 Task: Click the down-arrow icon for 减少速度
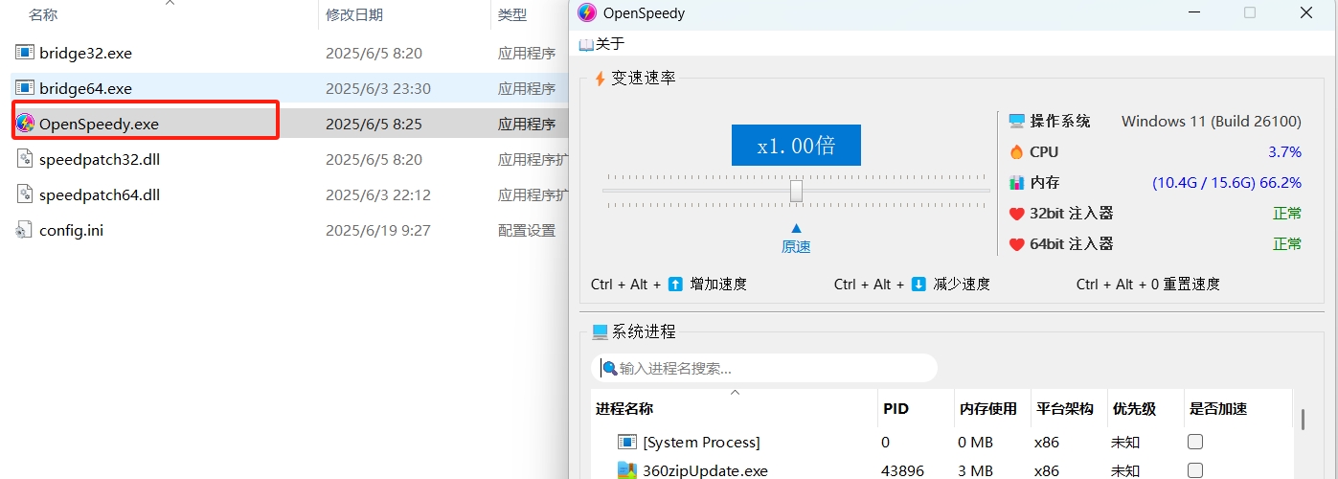pyautogui.click(x=918, y=284)
